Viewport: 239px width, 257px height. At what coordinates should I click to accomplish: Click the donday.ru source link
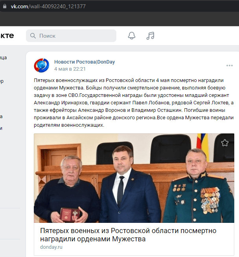tap(51, 247)
